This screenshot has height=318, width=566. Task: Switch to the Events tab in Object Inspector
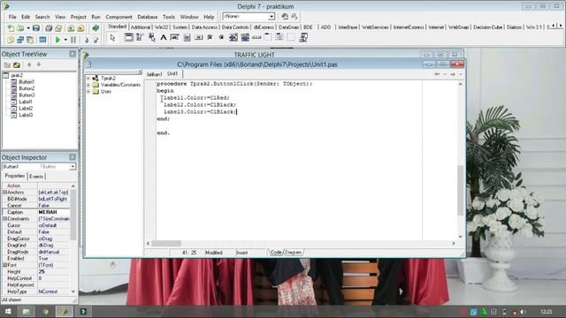(x=36, y=177)
